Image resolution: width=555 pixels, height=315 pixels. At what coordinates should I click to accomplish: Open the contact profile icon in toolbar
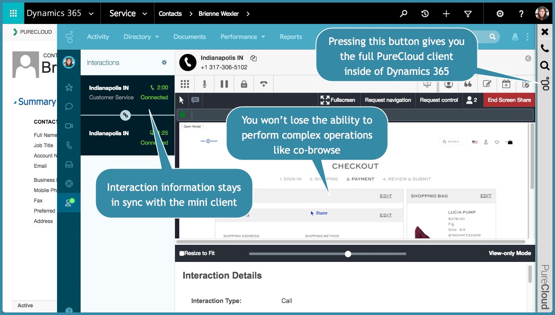coord(449,84)
